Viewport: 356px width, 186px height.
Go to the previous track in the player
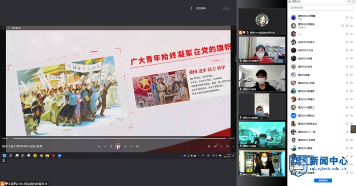(105, 146)
